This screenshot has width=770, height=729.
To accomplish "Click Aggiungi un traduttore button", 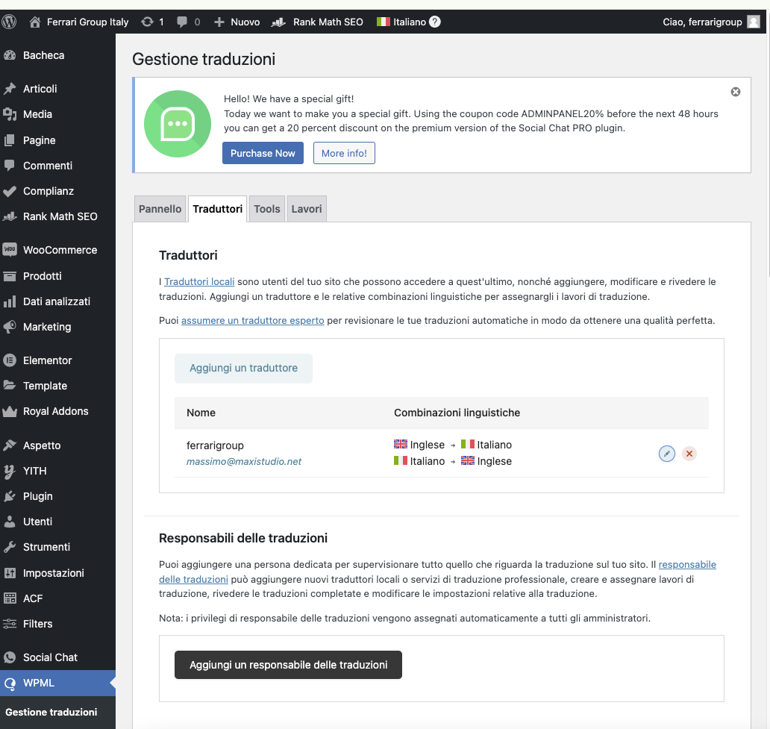I will point(243,368).
